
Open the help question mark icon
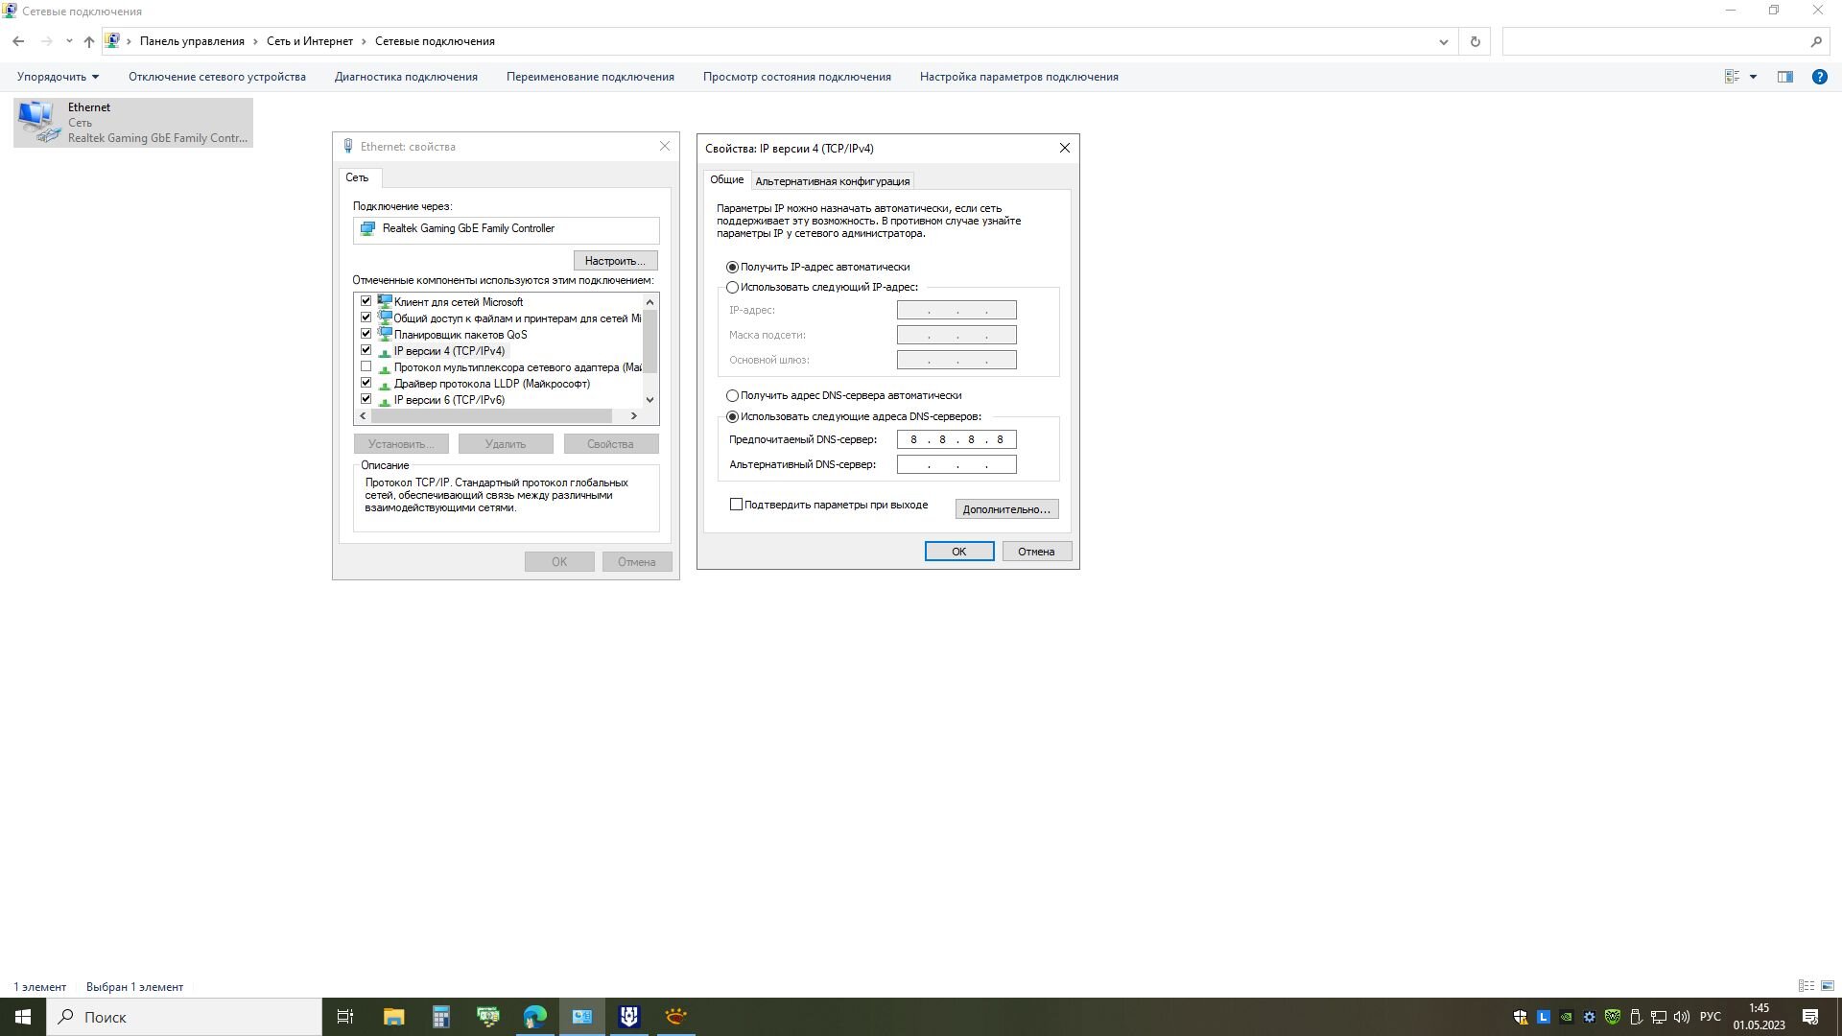point(1819,77)
